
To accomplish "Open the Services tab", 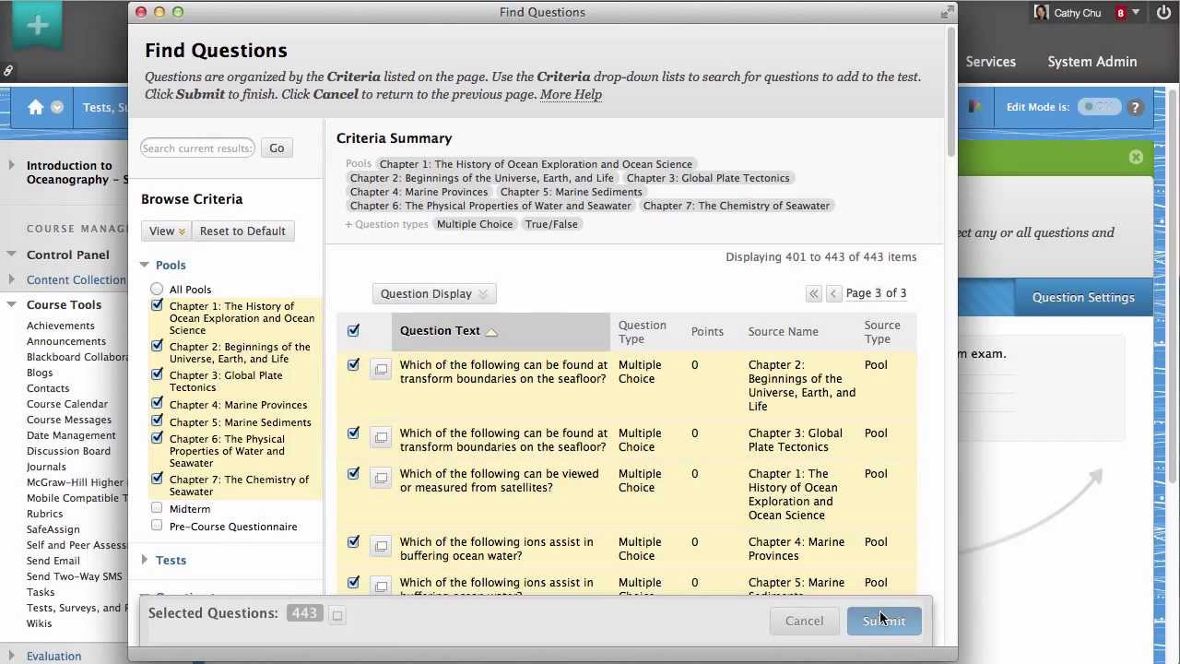I will [990, 62].
